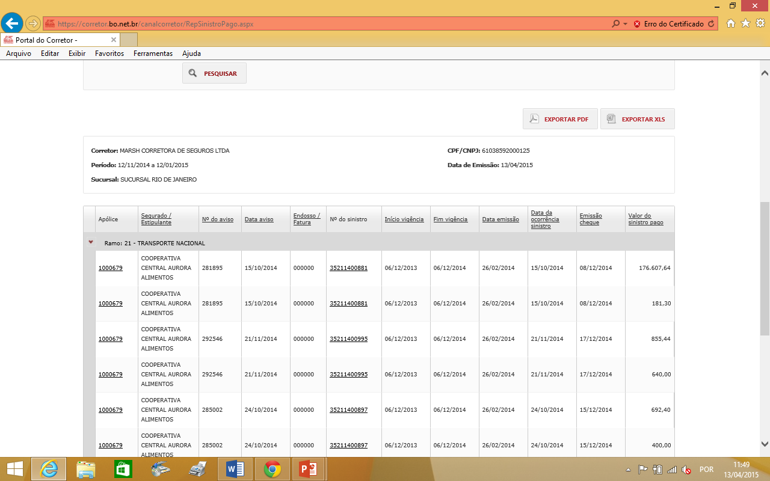The height and width of the screenshot is (481, 770).
Task: Sort by Fim vigência column
Action: [450, 219]
